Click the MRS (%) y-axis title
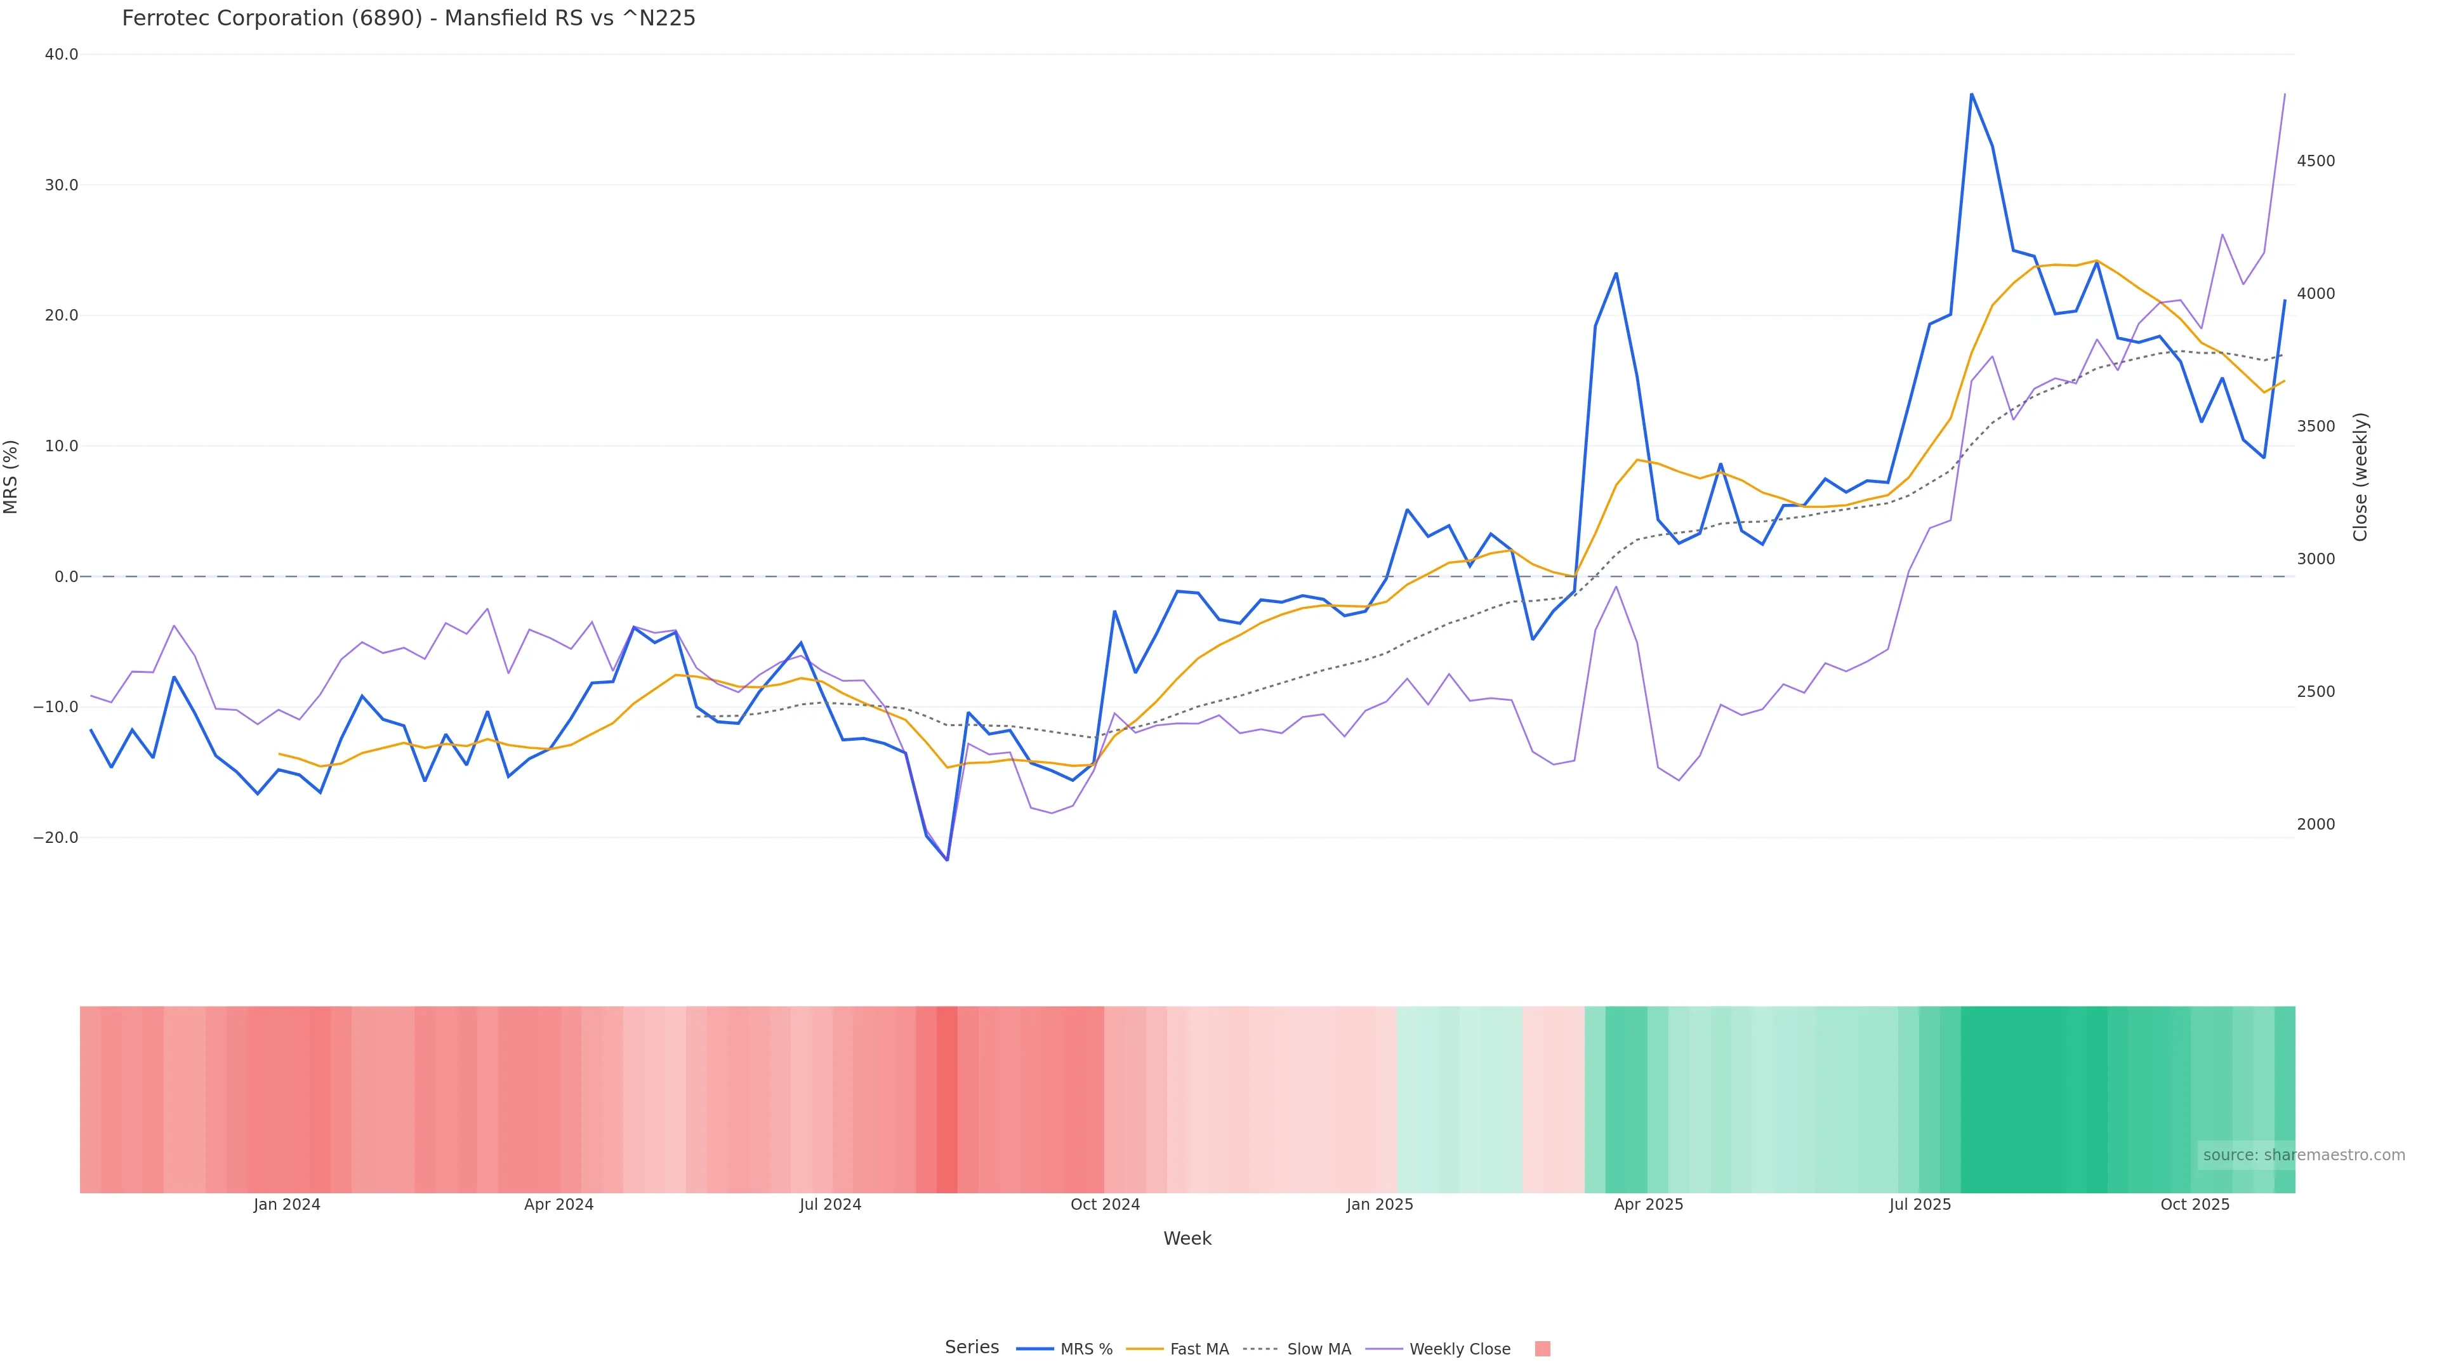The image size is (2437, 1371). pyautogui.click(x=11, y=477)
